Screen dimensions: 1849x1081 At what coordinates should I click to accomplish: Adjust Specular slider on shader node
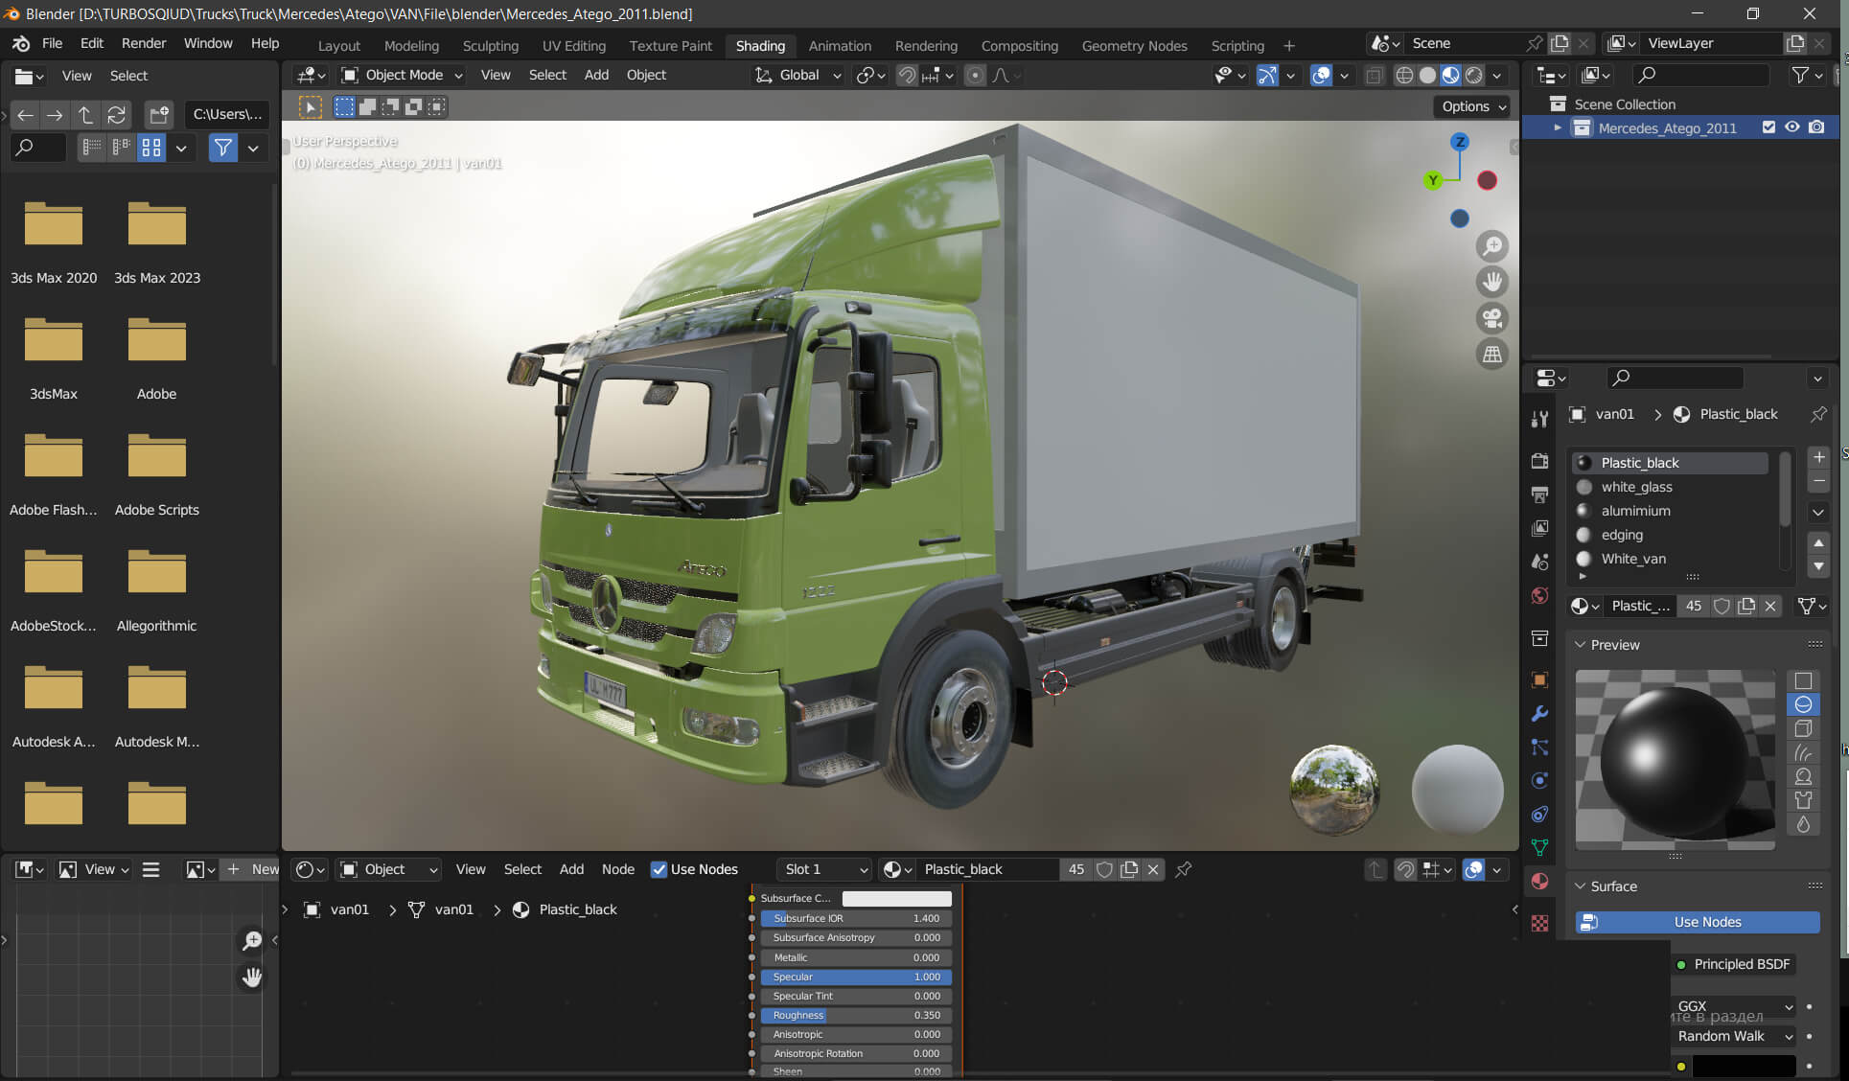tap(856, 977)
